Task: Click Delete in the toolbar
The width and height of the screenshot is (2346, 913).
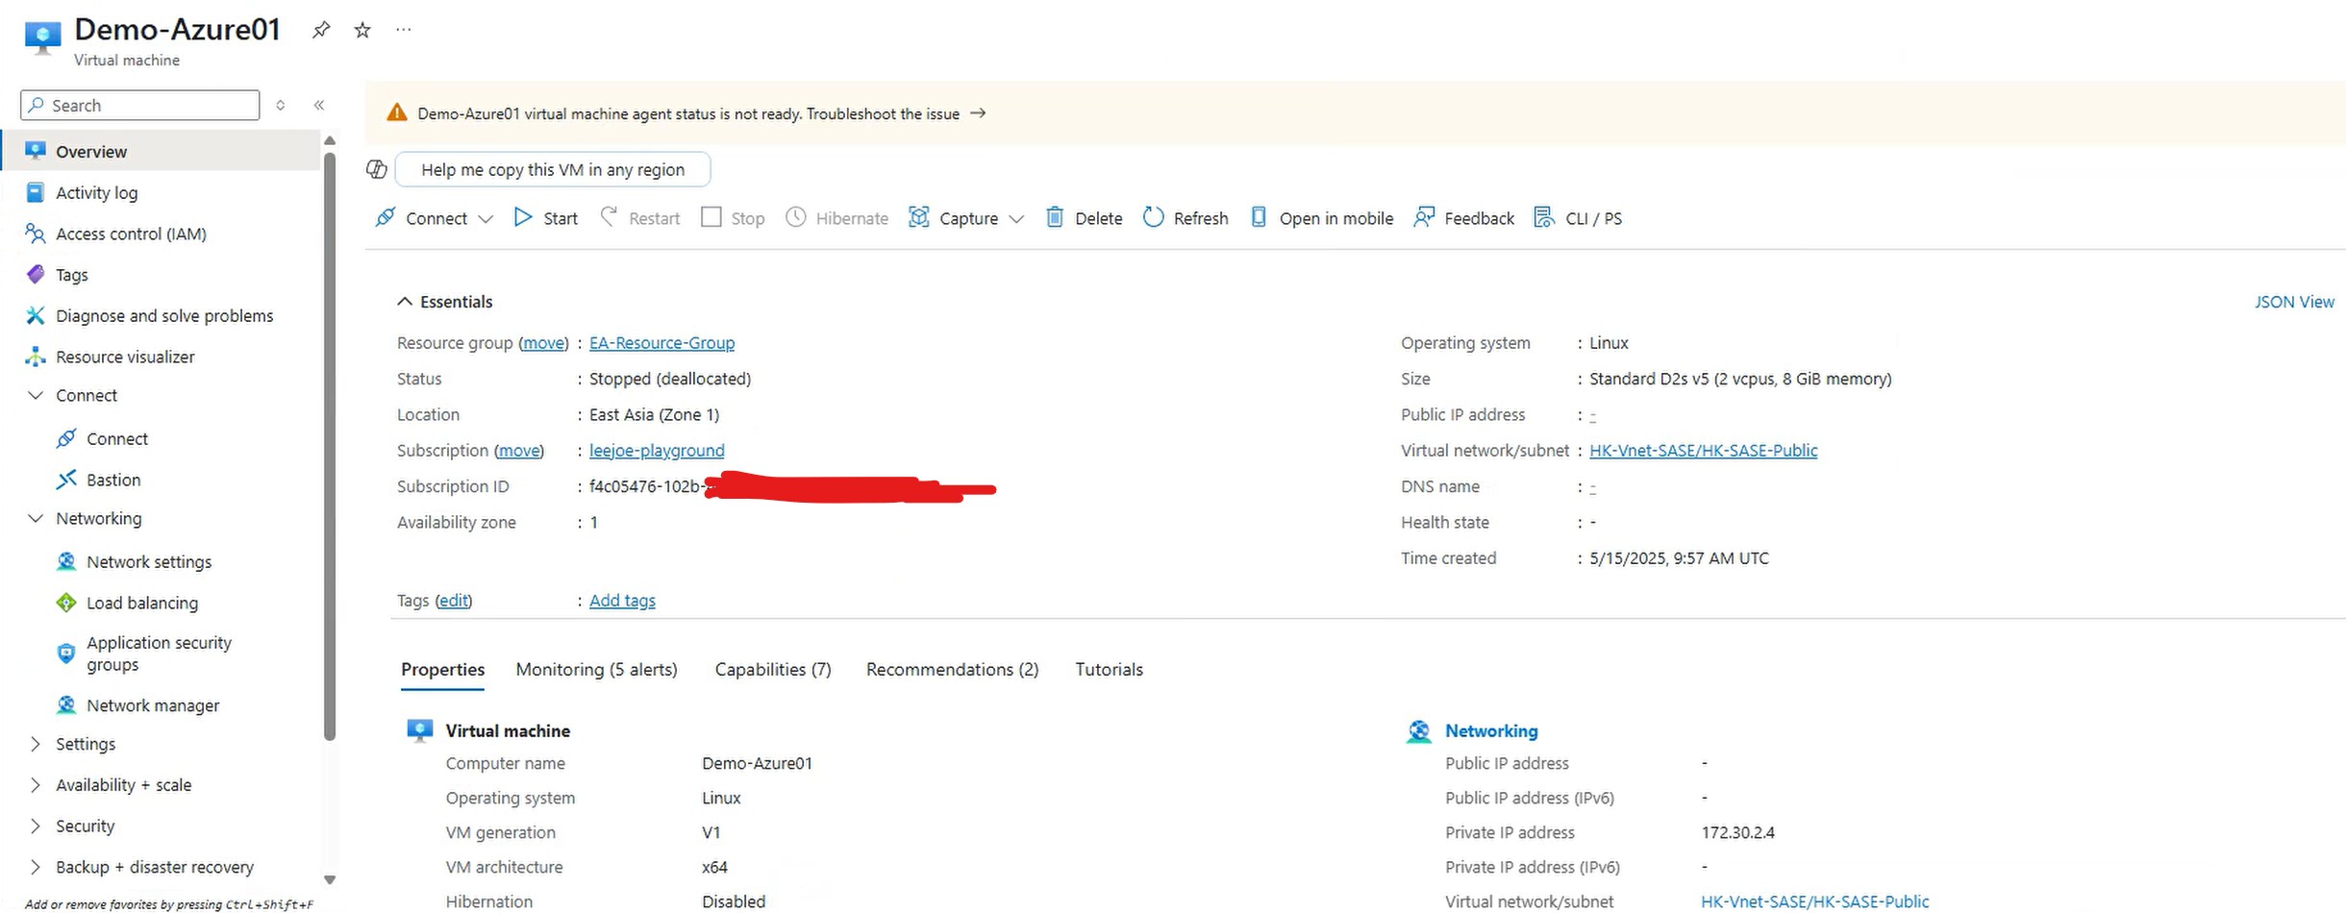Action: coord(1084,218)
